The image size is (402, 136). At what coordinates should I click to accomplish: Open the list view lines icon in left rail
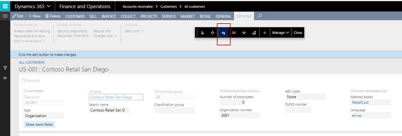coord(5,78)
